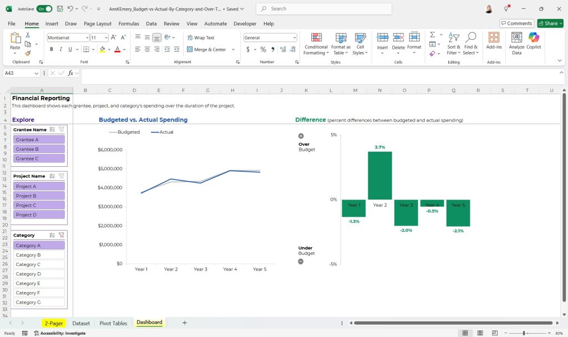Click the Search box in title bar
Screen dimensions: 568x337
[324, 9]
